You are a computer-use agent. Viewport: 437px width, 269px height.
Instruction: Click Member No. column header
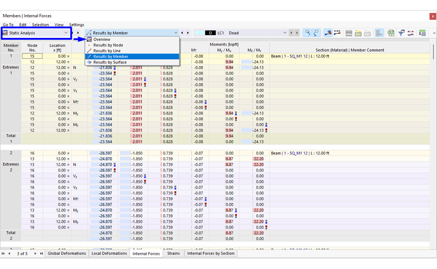click(11, 48)
